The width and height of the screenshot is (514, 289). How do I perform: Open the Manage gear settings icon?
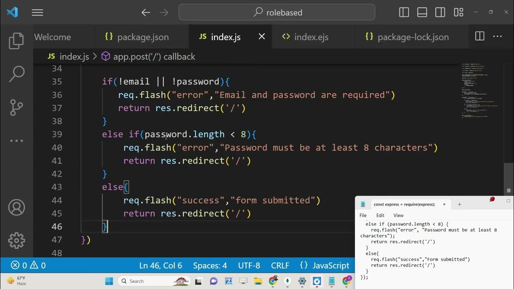tap(16, 240)
